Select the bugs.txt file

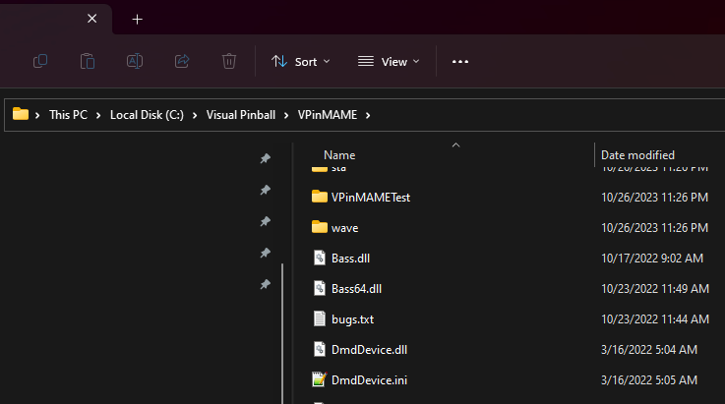tap(352, 319)
